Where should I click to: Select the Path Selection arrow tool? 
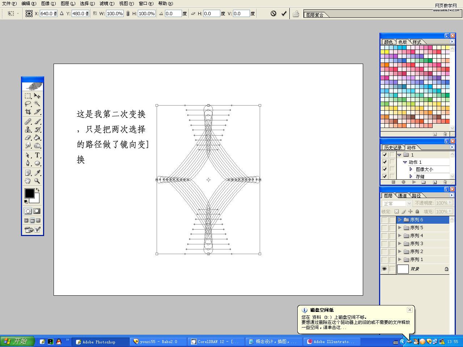[28, 155]
